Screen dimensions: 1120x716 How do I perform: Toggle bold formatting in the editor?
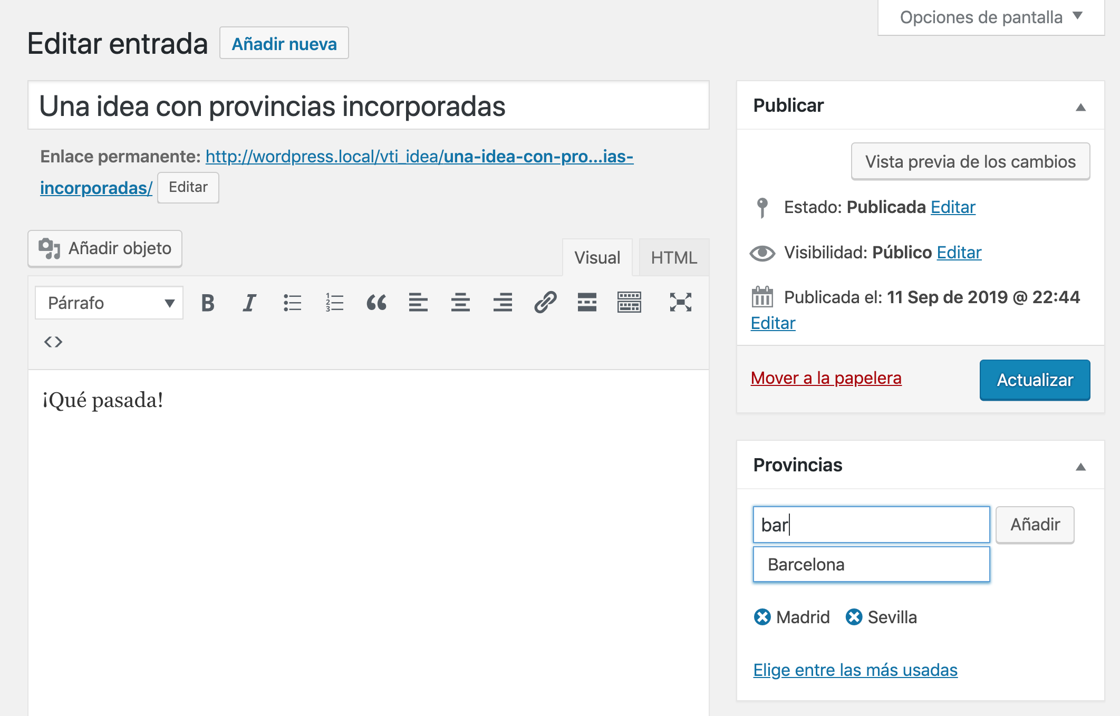(x=208, y=303)
